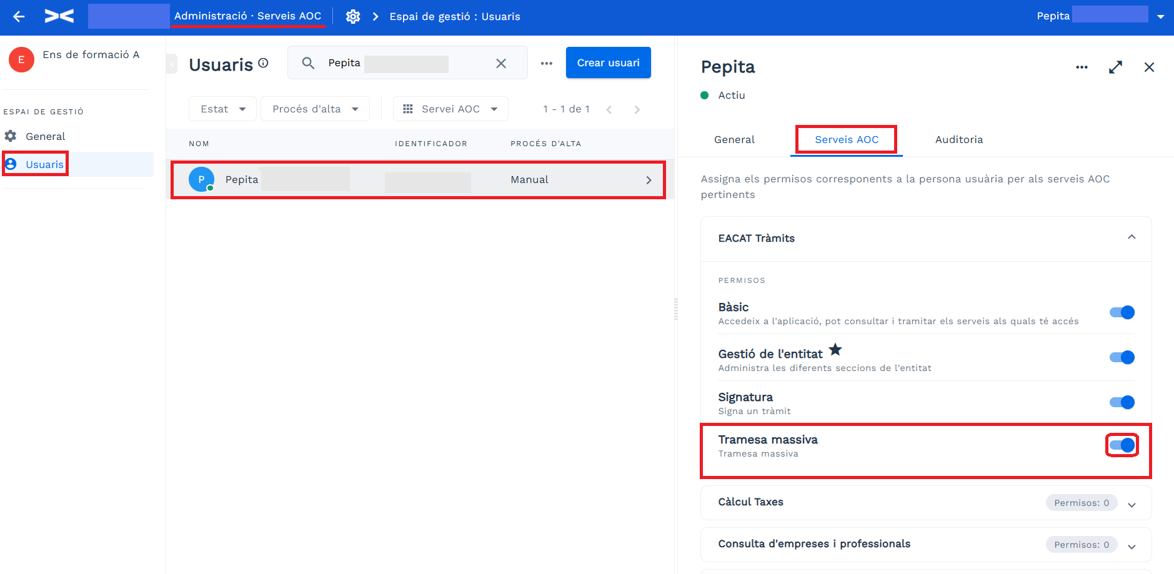Click the back arrow in top bar
This screenshot has height=574, width=1174.
[19, 17]
